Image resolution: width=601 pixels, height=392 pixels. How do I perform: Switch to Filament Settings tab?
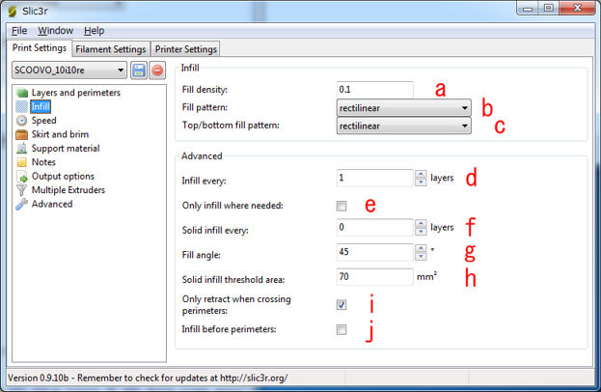coord(111,49)
